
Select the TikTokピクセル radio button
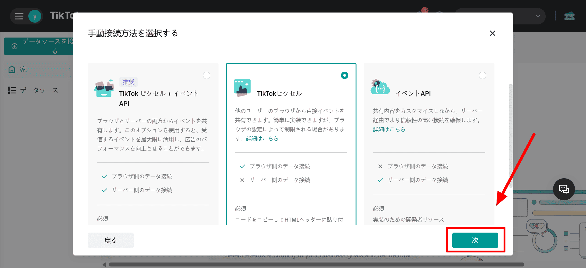(x=344, y=75)
